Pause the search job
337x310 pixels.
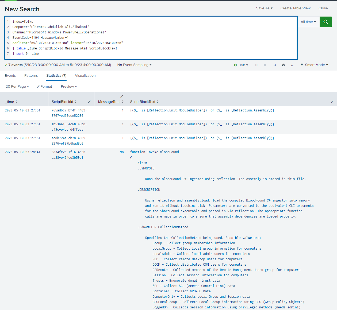point(256,65)
